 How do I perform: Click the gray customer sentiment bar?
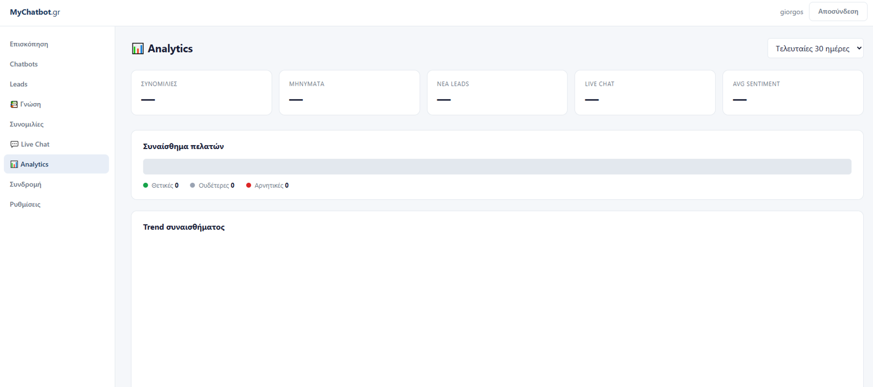pyautogui.click(x=497, y=166)
